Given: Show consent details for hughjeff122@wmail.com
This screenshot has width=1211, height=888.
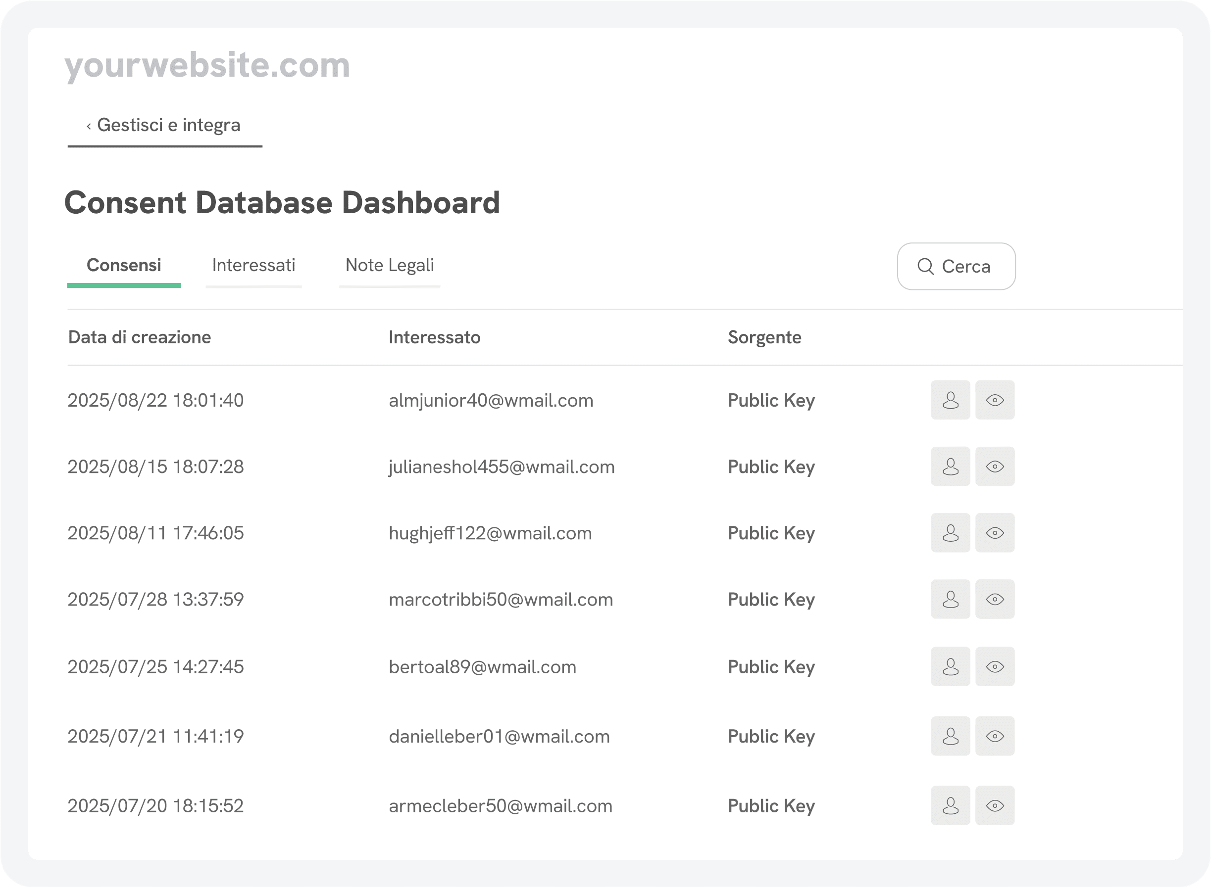Looking at the screenshot, I should pos(995,533).
